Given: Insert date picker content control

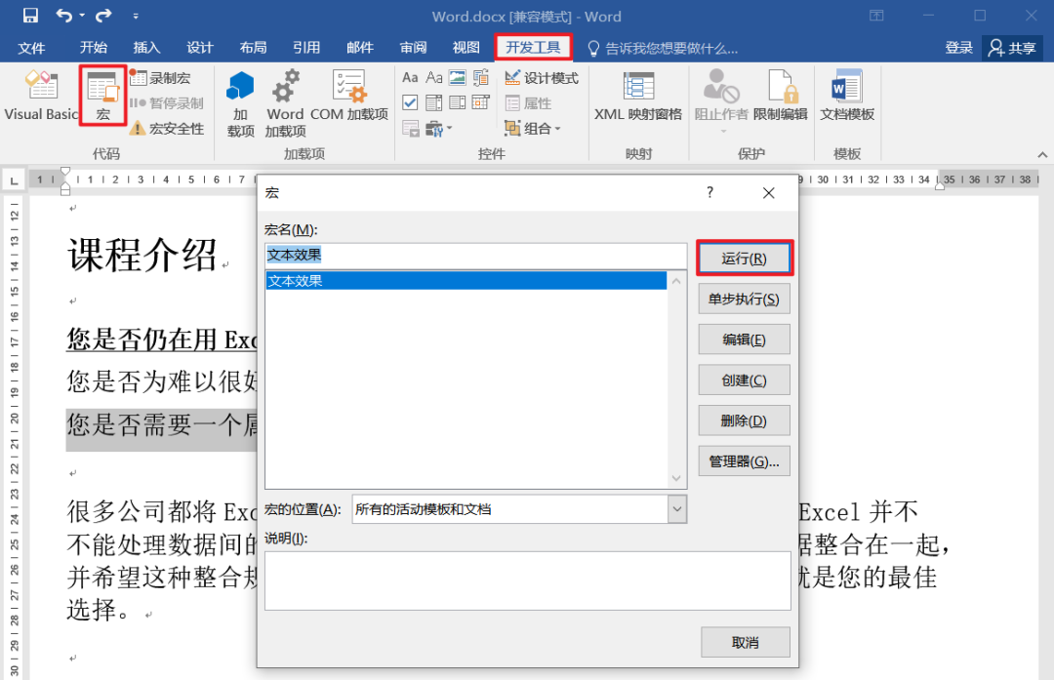Looking at the screenshot, I should click(481, 102).
